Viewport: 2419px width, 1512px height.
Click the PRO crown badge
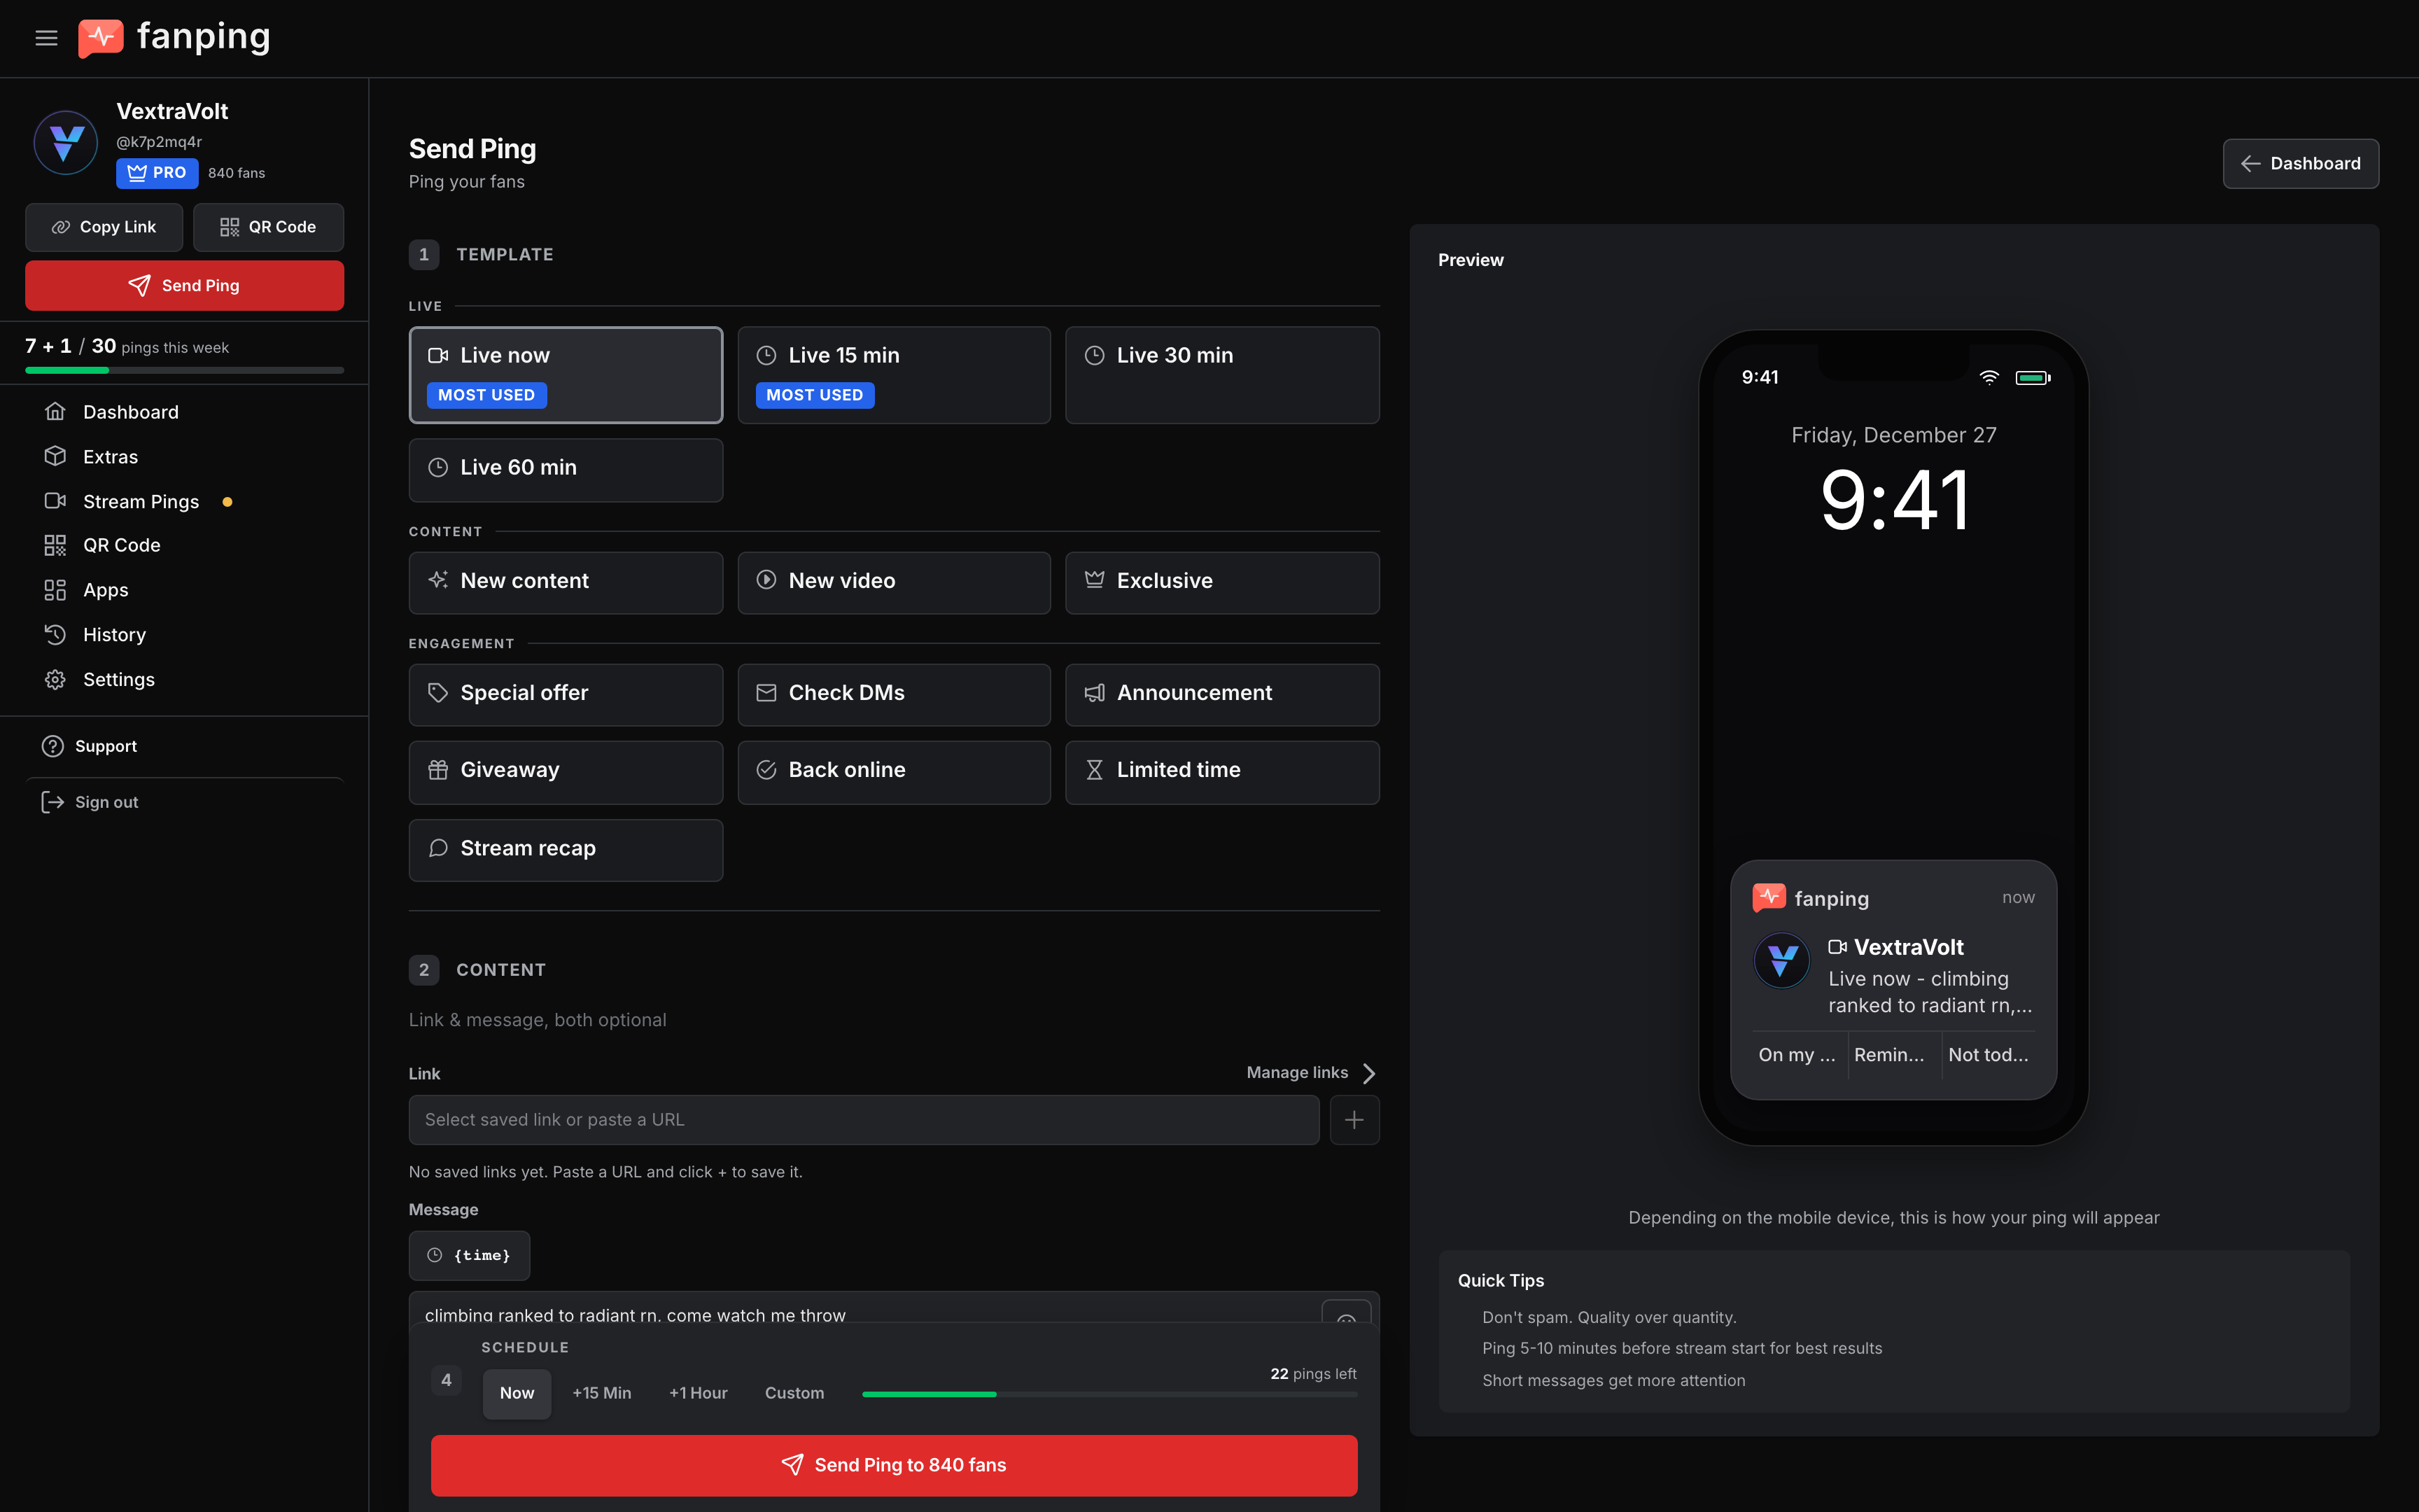click(157, 173)
